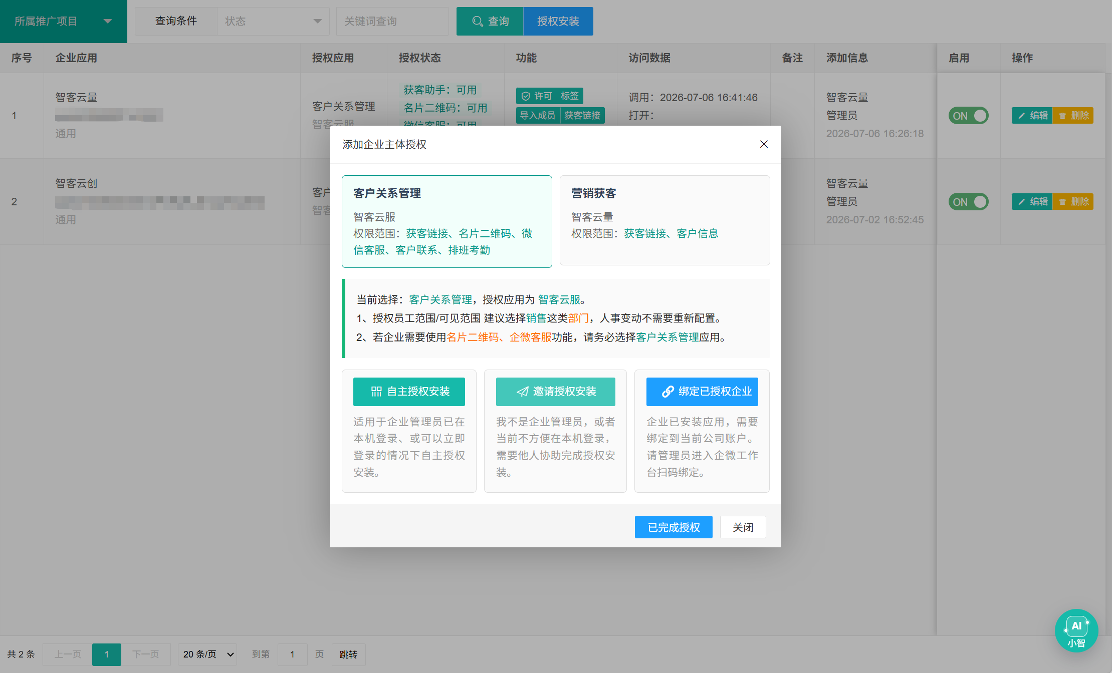The height and width of the screenshot is (673, 1112).
Task: Open the 所属推广项目 dropdown
Action: 64,22
